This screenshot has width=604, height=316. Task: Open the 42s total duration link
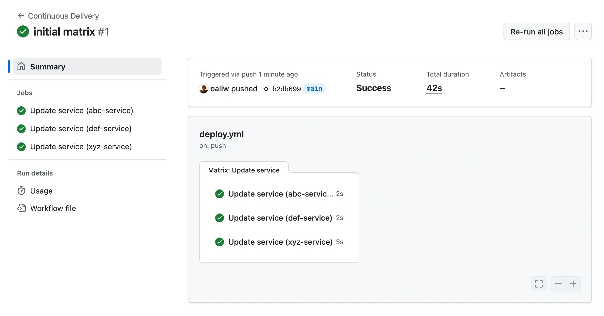coord(434,88)
